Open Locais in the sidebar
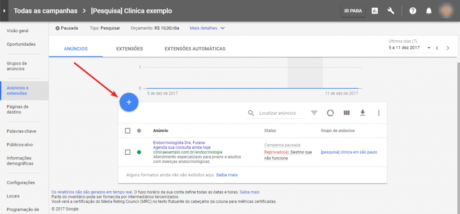This screenshot has height=214, width=460. point(13,196)
